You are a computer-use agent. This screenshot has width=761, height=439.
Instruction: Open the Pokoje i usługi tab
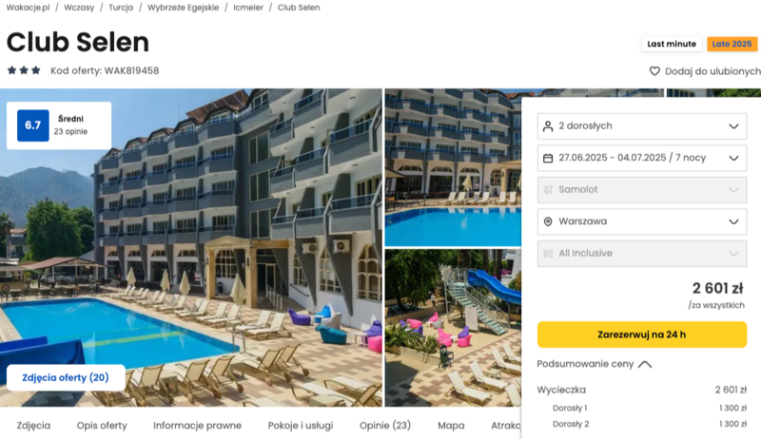[301, 426]
